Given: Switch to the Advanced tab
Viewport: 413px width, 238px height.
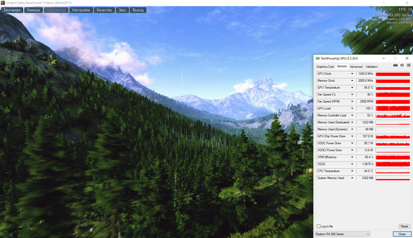Looking at the screenshot, I should (x=356, y=67).
